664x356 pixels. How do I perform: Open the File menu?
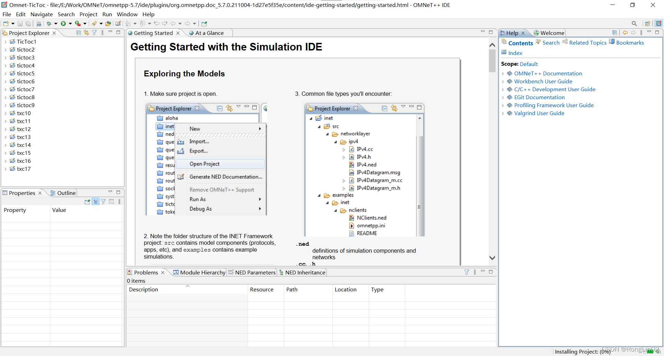(x=7, y=14)
